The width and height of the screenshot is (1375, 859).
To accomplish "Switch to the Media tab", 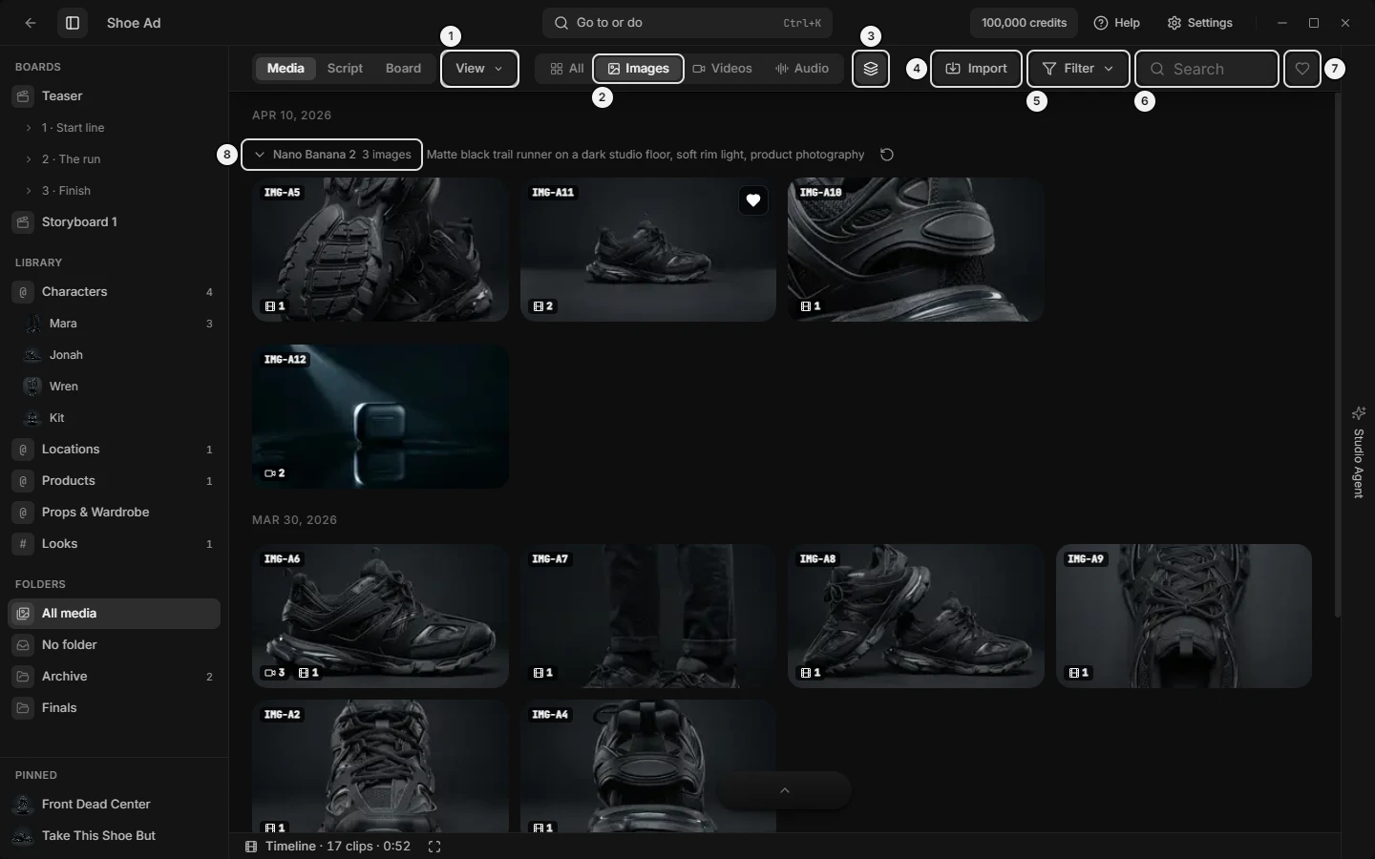I will tap(286, 69).
